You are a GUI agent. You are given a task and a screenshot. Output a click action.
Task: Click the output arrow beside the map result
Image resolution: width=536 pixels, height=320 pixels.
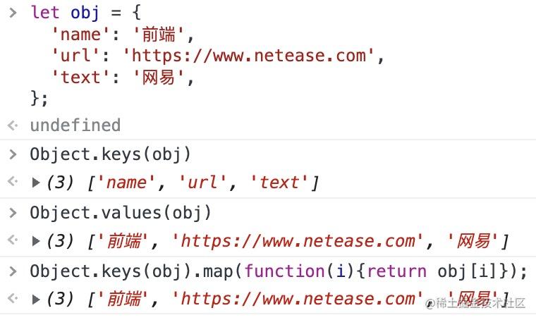13,298
